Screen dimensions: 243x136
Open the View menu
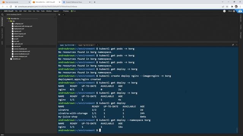pos(30,11)
